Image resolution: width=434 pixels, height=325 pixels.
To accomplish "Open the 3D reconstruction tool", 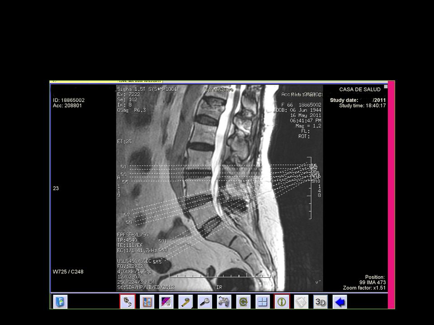I will pos(320,302).
